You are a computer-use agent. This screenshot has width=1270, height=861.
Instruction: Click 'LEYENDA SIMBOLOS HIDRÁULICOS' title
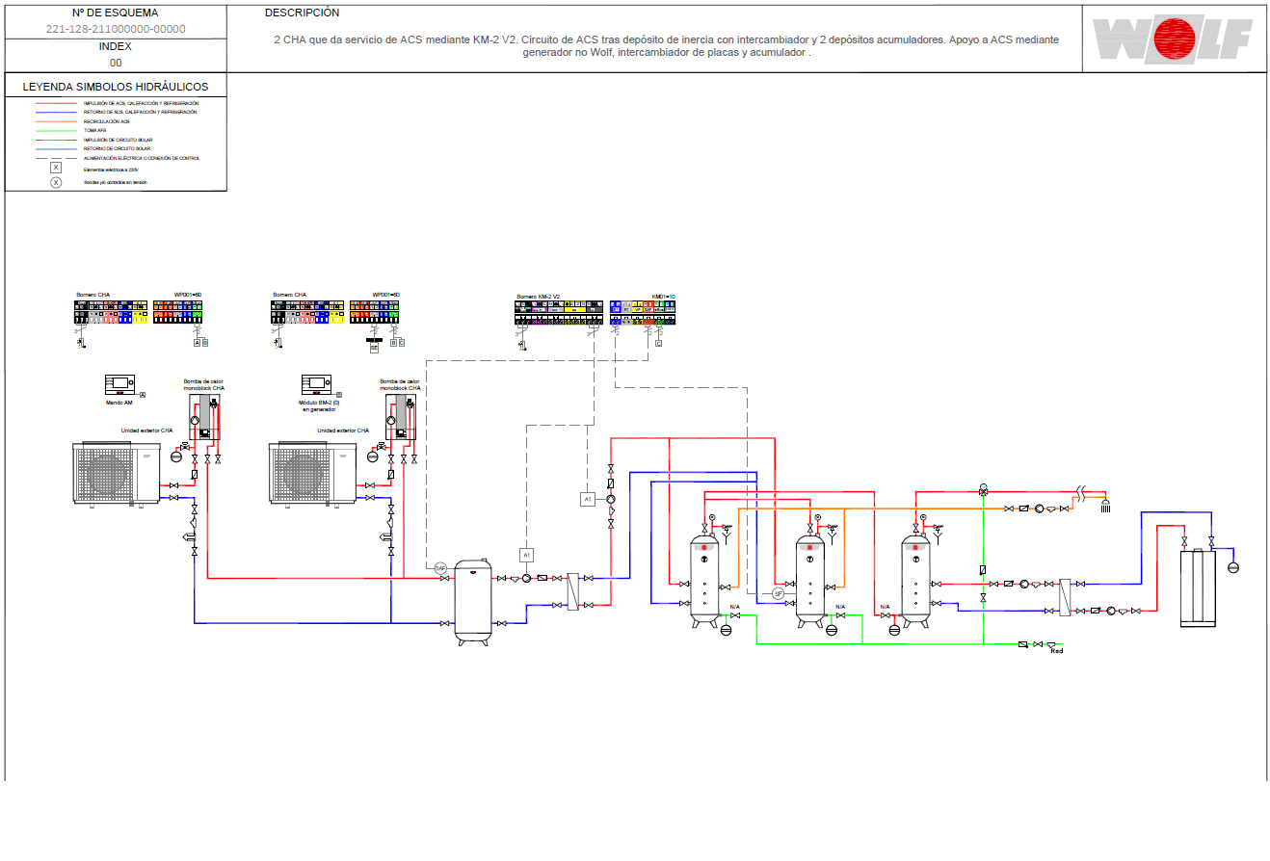coord(116,87)
